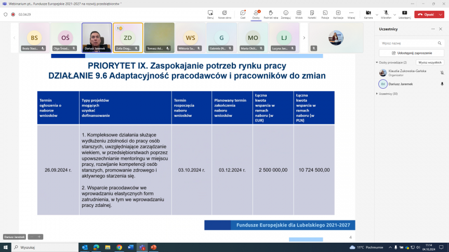The width and height of the screenshot is (449, 252).
Task: Select Lucyna Jan... participant tile
Action: coord(284,38)
